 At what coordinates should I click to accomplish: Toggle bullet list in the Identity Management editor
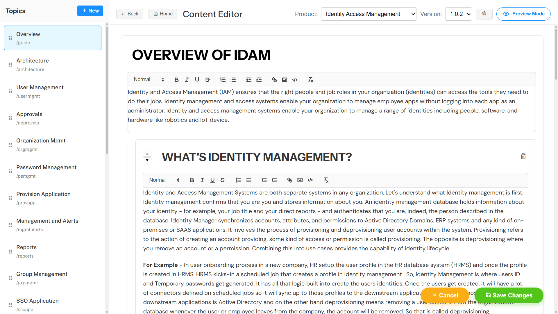(248, 180)
